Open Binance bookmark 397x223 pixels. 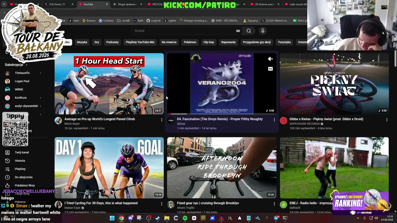click(88, 21)
